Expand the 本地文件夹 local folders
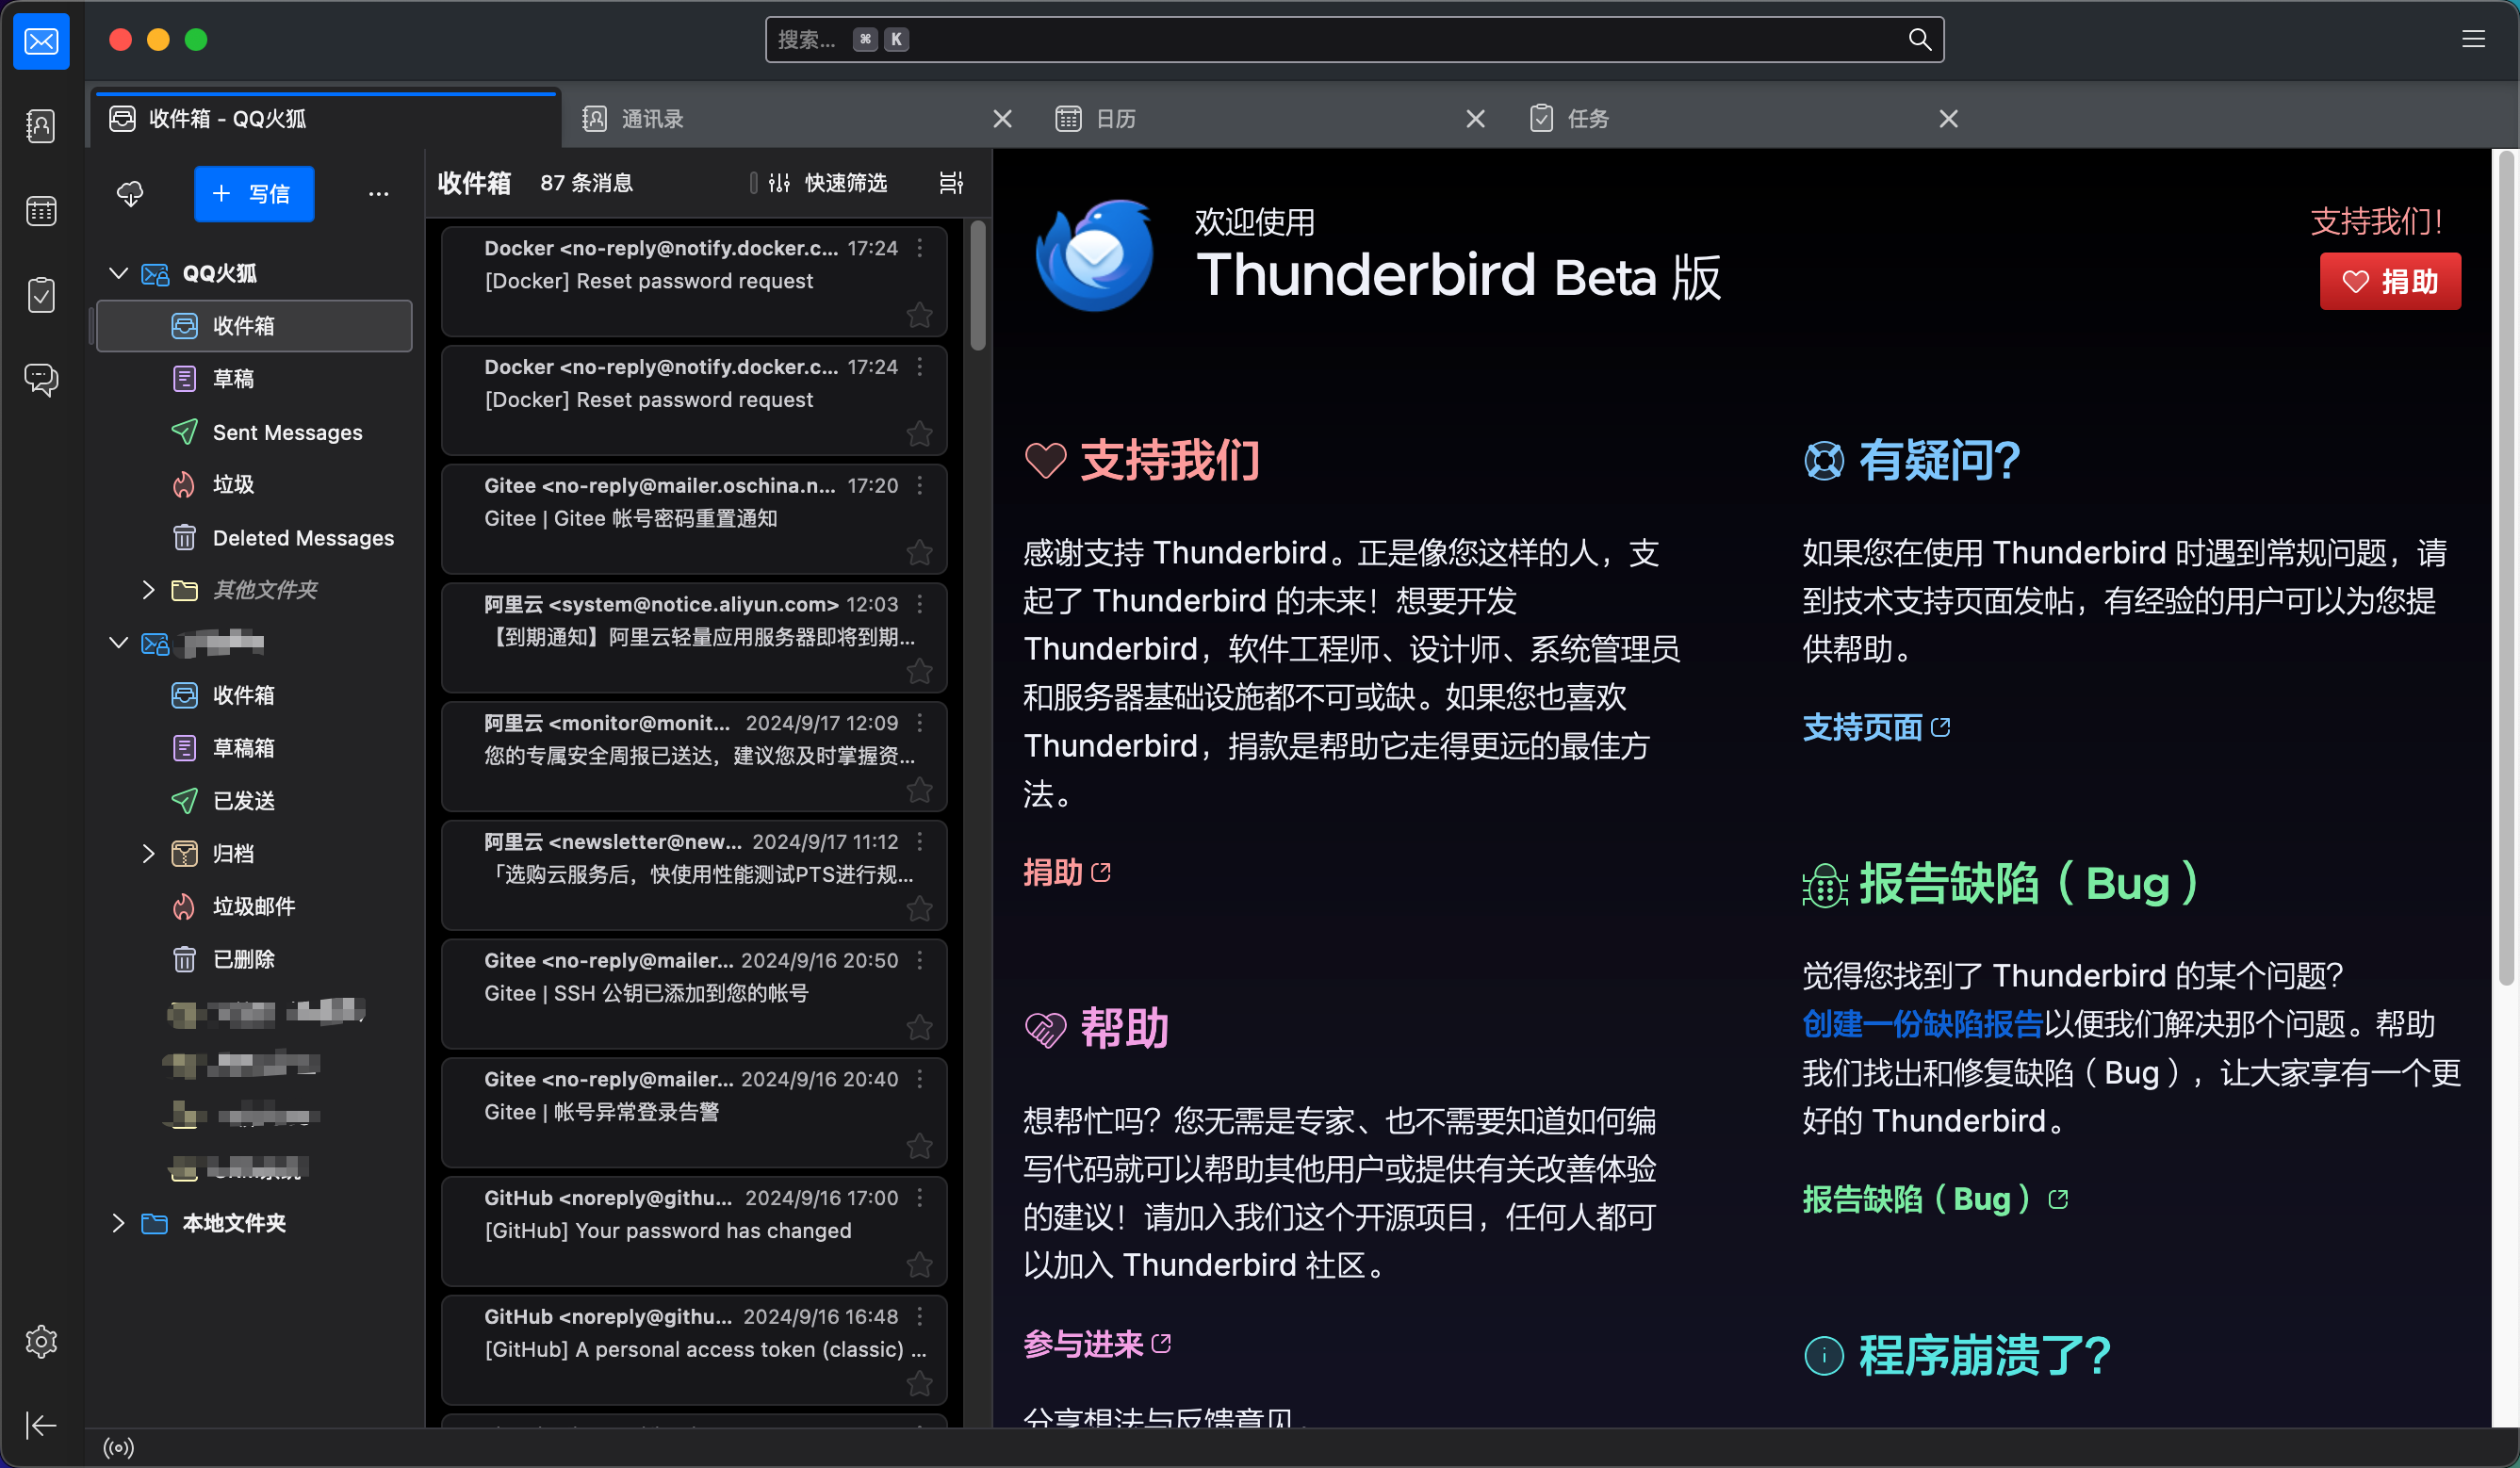The width and height of the screenshot is (2520, 1468). point(118,1223)
